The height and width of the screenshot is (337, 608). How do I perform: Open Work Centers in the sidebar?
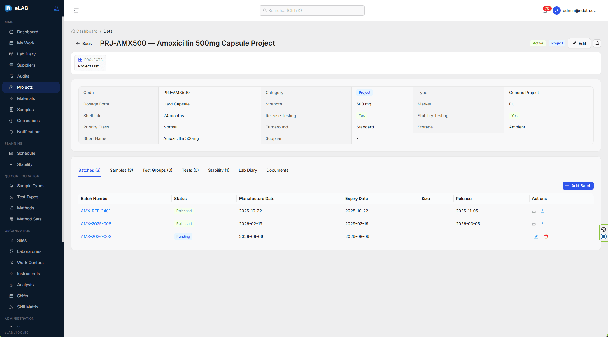(31, 263)
